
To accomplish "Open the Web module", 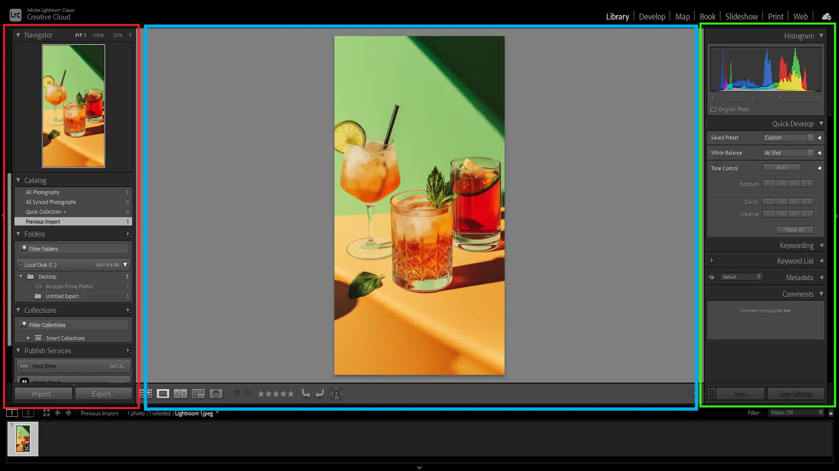I will [x=801, y=17].
